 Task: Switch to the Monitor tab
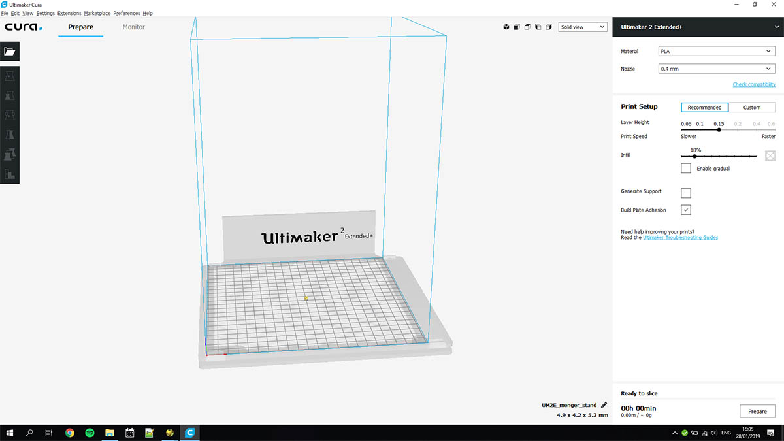pos(134,27)
